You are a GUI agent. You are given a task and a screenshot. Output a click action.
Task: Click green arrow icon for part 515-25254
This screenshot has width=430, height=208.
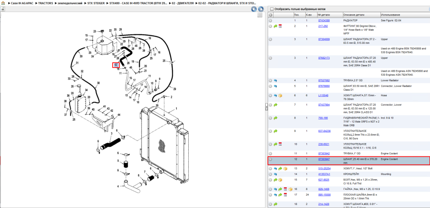tap(280, 168)
